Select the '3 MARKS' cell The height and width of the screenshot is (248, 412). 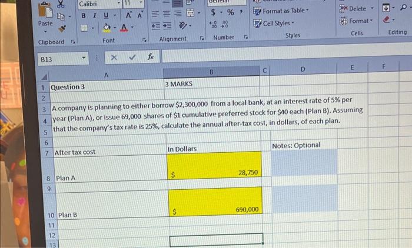(x=211, y=83)
